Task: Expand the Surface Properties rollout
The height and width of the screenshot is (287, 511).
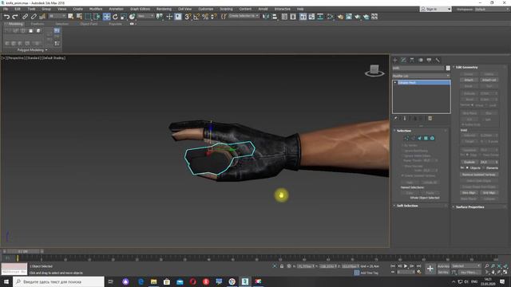Action: pyautogui.click(x=470, y=207)
